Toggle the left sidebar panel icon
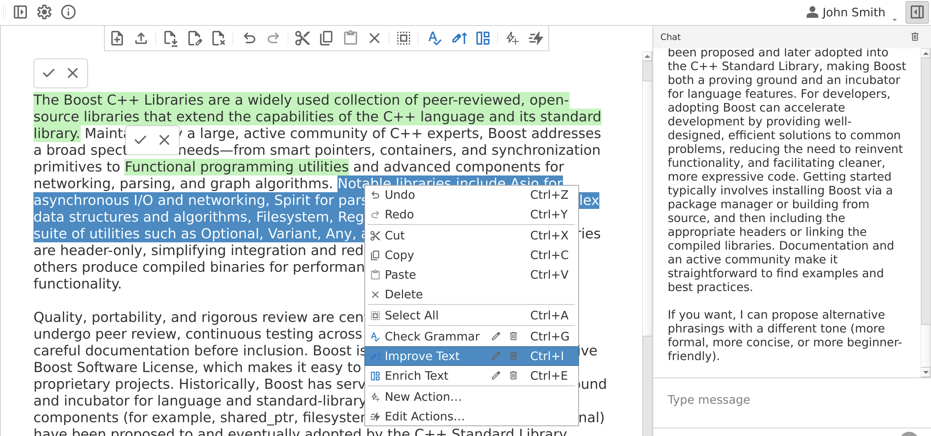931x436 pixels. click(20, 12)
